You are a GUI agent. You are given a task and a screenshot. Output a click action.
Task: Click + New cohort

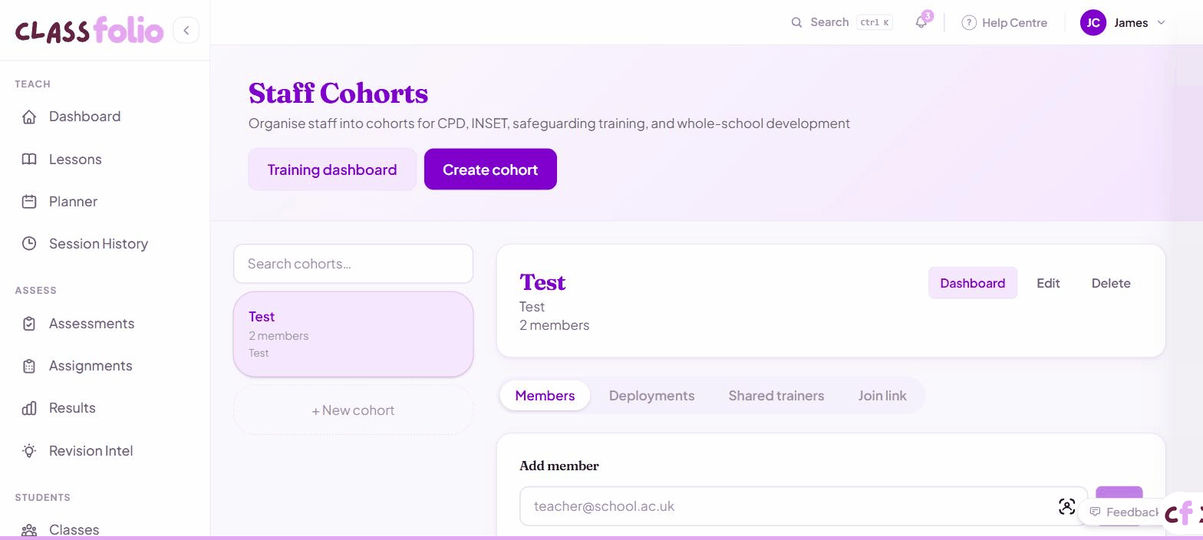(353, 410)
